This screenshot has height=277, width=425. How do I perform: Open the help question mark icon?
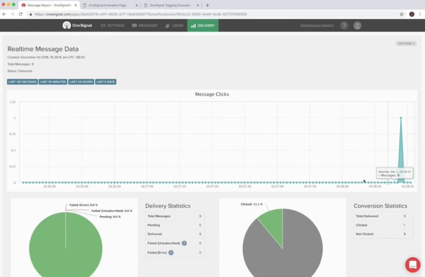344,25
